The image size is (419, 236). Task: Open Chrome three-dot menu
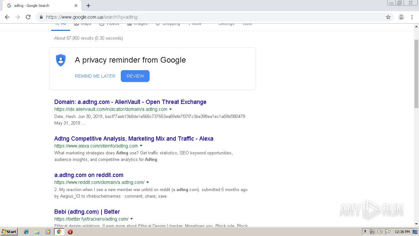tap(412, 17)
